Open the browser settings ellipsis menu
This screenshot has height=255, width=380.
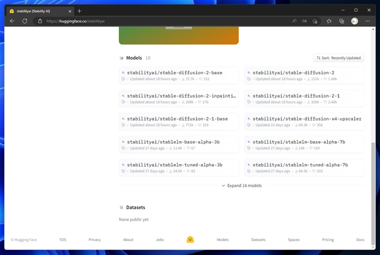[x=368, y=21]
